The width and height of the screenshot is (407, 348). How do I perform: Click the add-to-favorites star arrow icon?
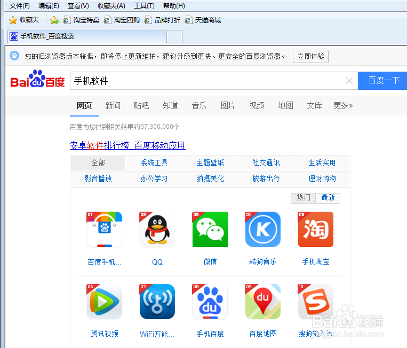(x=54, y=20)
